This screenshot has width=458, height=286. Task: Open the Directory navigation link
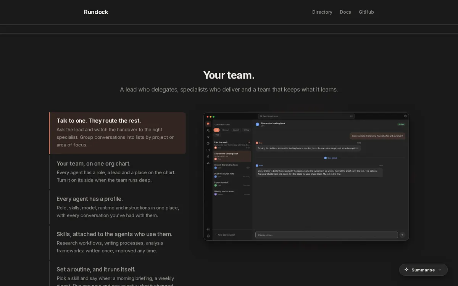coord(322,12)
